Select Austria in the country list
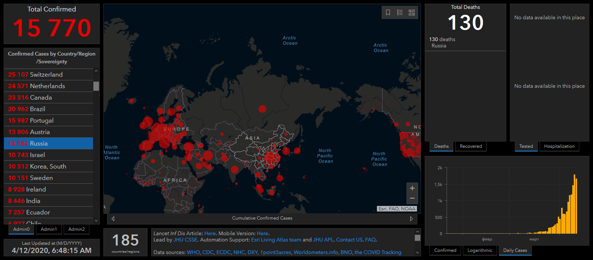This screenshot has height=260, width=593. pyautogui.click(x=49, y=132)
